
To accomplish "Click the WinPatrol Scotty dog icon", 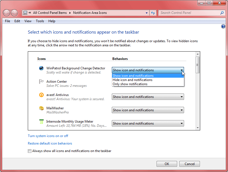I will click(x=41, y=68).
